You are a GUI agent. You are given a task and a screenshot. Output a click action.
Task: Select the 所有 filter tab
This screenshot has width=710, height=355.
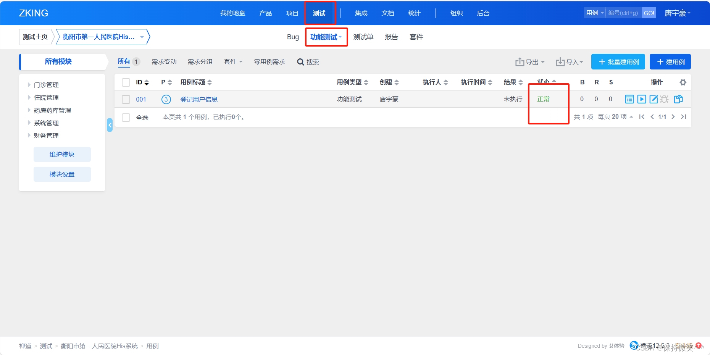[x=124, y=61]
